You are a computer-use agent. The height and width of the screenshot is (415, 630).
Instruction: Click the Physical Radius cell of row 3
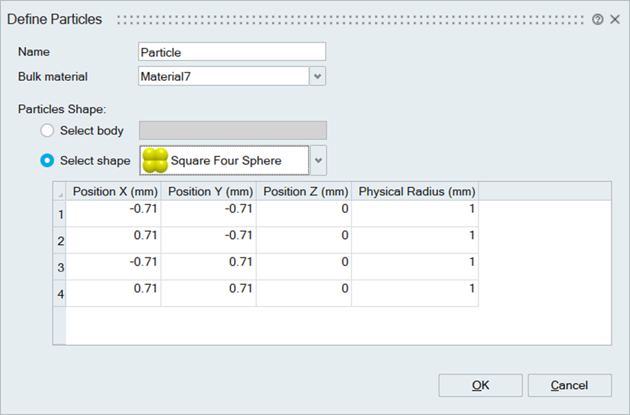click(x=416, y=266)
